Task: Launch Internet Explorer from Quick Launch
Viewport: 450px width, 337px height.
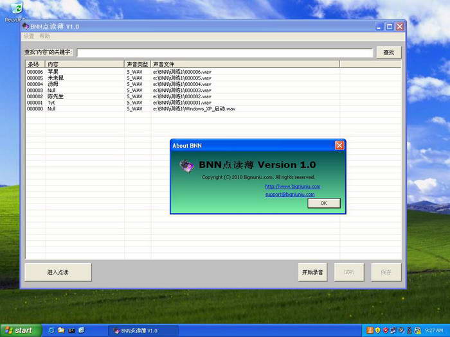Action: click(51, 331)
